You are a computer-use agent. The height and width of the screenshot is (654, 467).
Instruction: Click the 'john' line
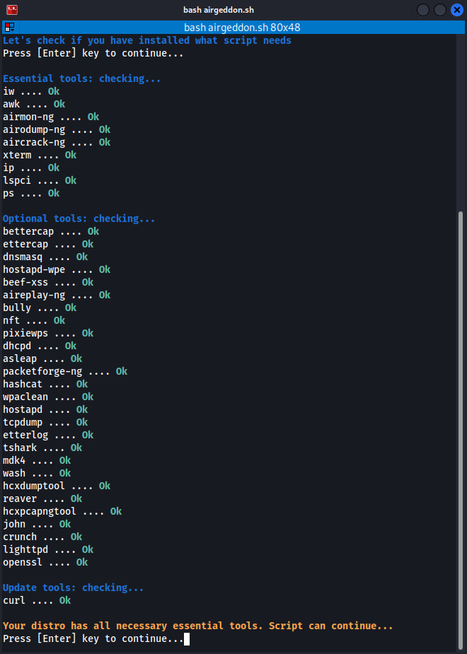click(x=37, y=524)
